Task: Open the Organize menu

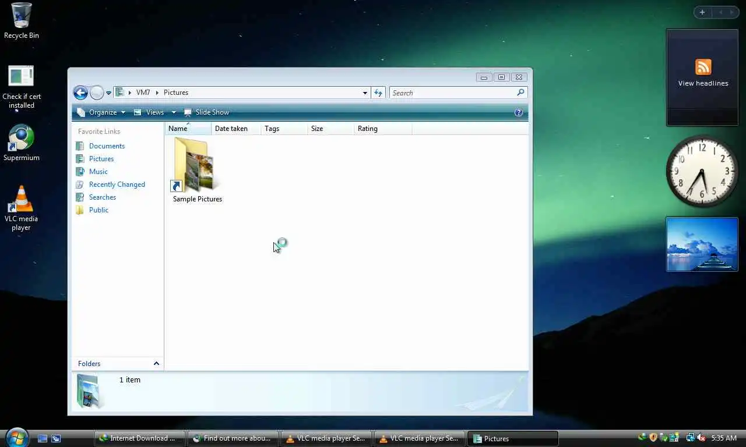Action: (101, 112)
